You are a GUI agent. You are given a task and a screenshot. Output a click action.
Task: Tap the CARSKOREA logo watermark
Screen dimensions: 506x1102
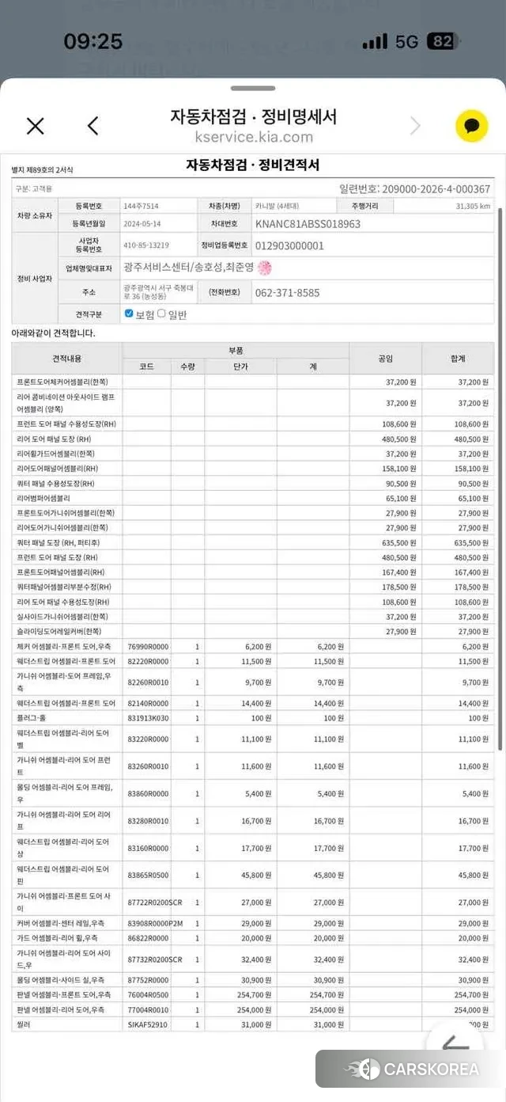tap(411, 1070)
